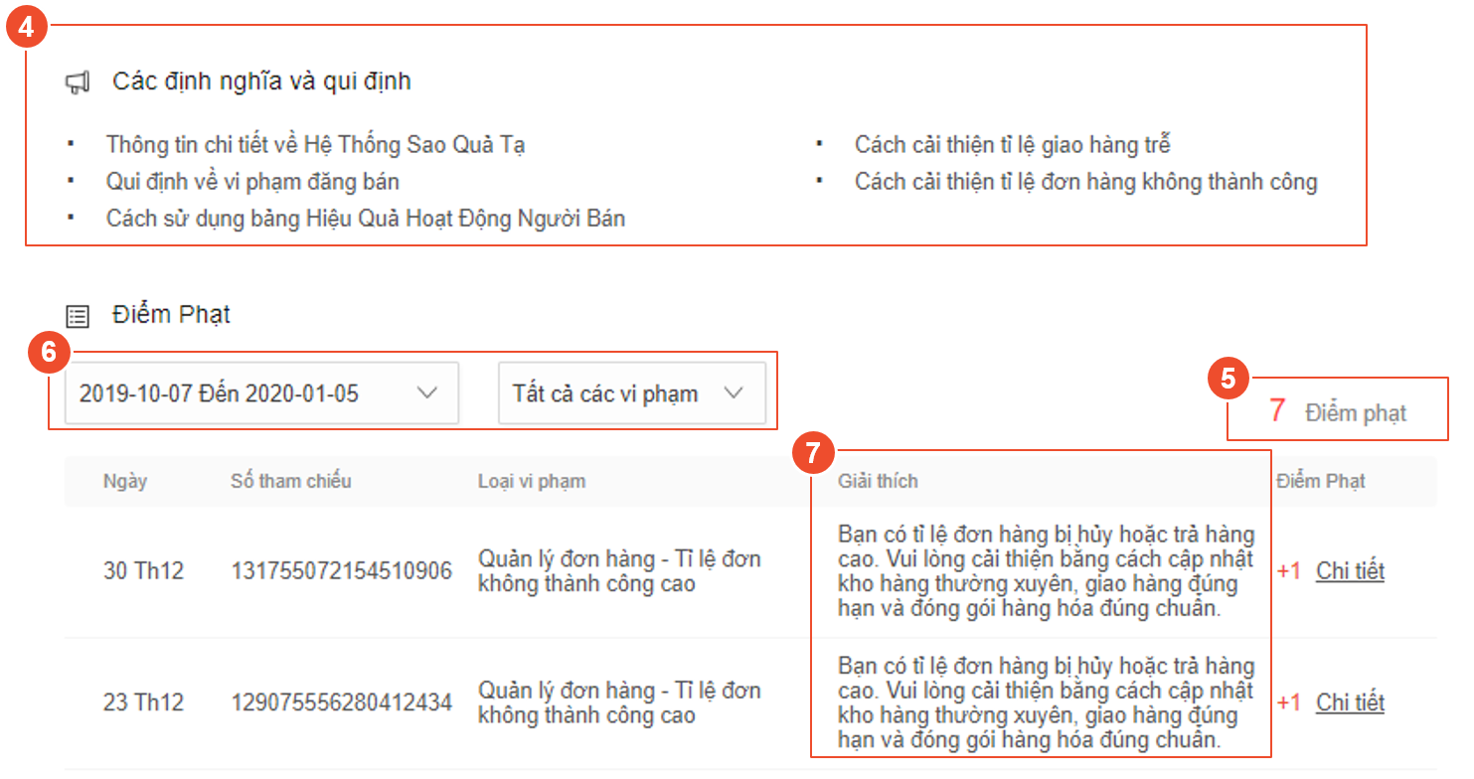Image resolution: width=1474 pixels, height=779 pixels.
Task: Click Chi tiết for the 23 Th12 violation
Action: pyautogui.click(x=1350, y=702)
